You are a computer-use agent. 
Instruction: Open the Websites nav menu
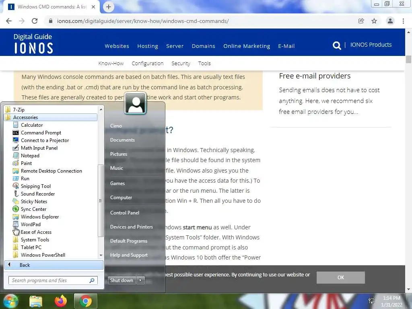tap(117, 46)
